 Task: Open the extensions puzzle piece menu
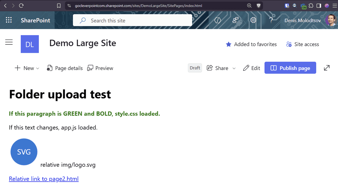311,6
